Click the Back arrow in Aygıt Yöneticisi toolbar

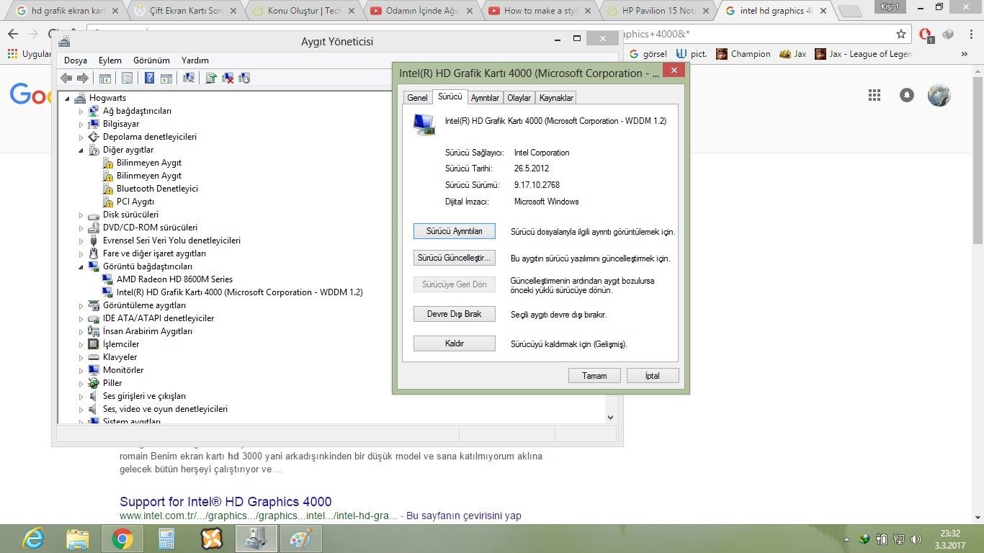click(66, 78)
